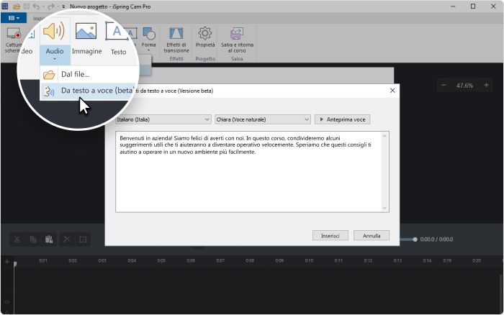Copy with the timeline copy icon
This screenshot has width=504, height=315.
click(33, 239)
